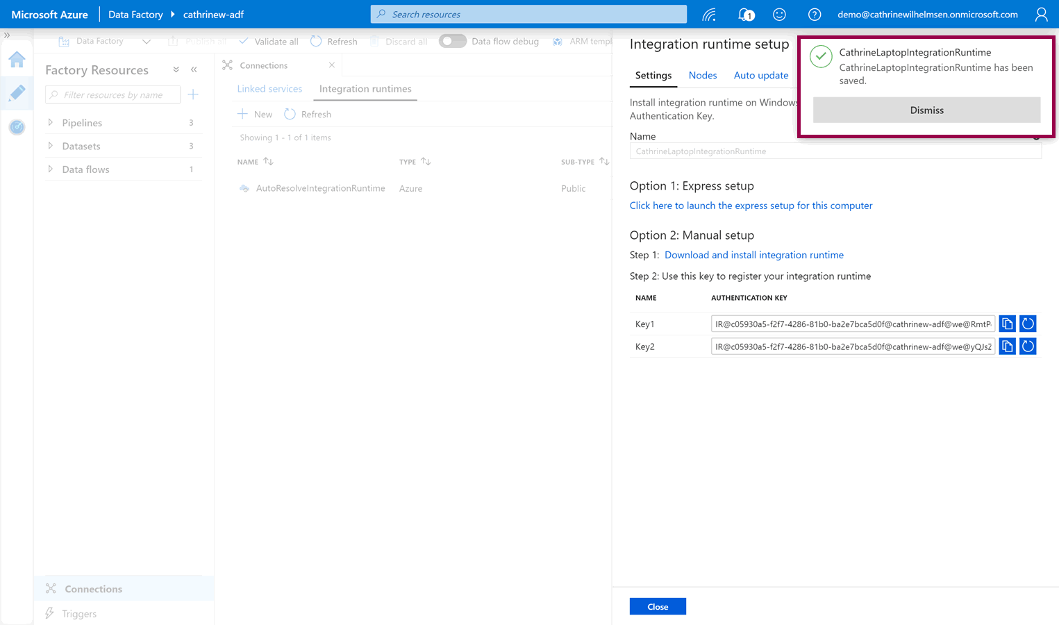The image size is (1059, 625).
Task: Click the feedback smiley icon
Action: tap(779, 15)
